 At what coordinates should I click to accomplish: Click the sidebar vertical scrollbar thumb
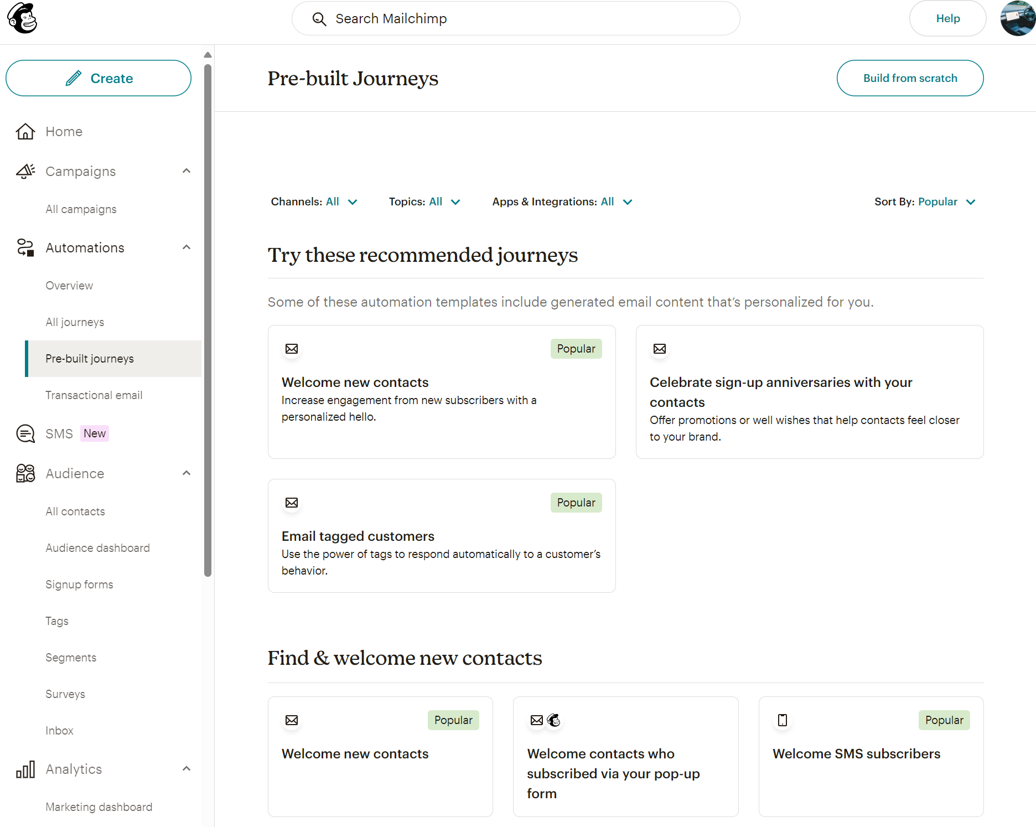pyautogui.click(x=208, y=320)
